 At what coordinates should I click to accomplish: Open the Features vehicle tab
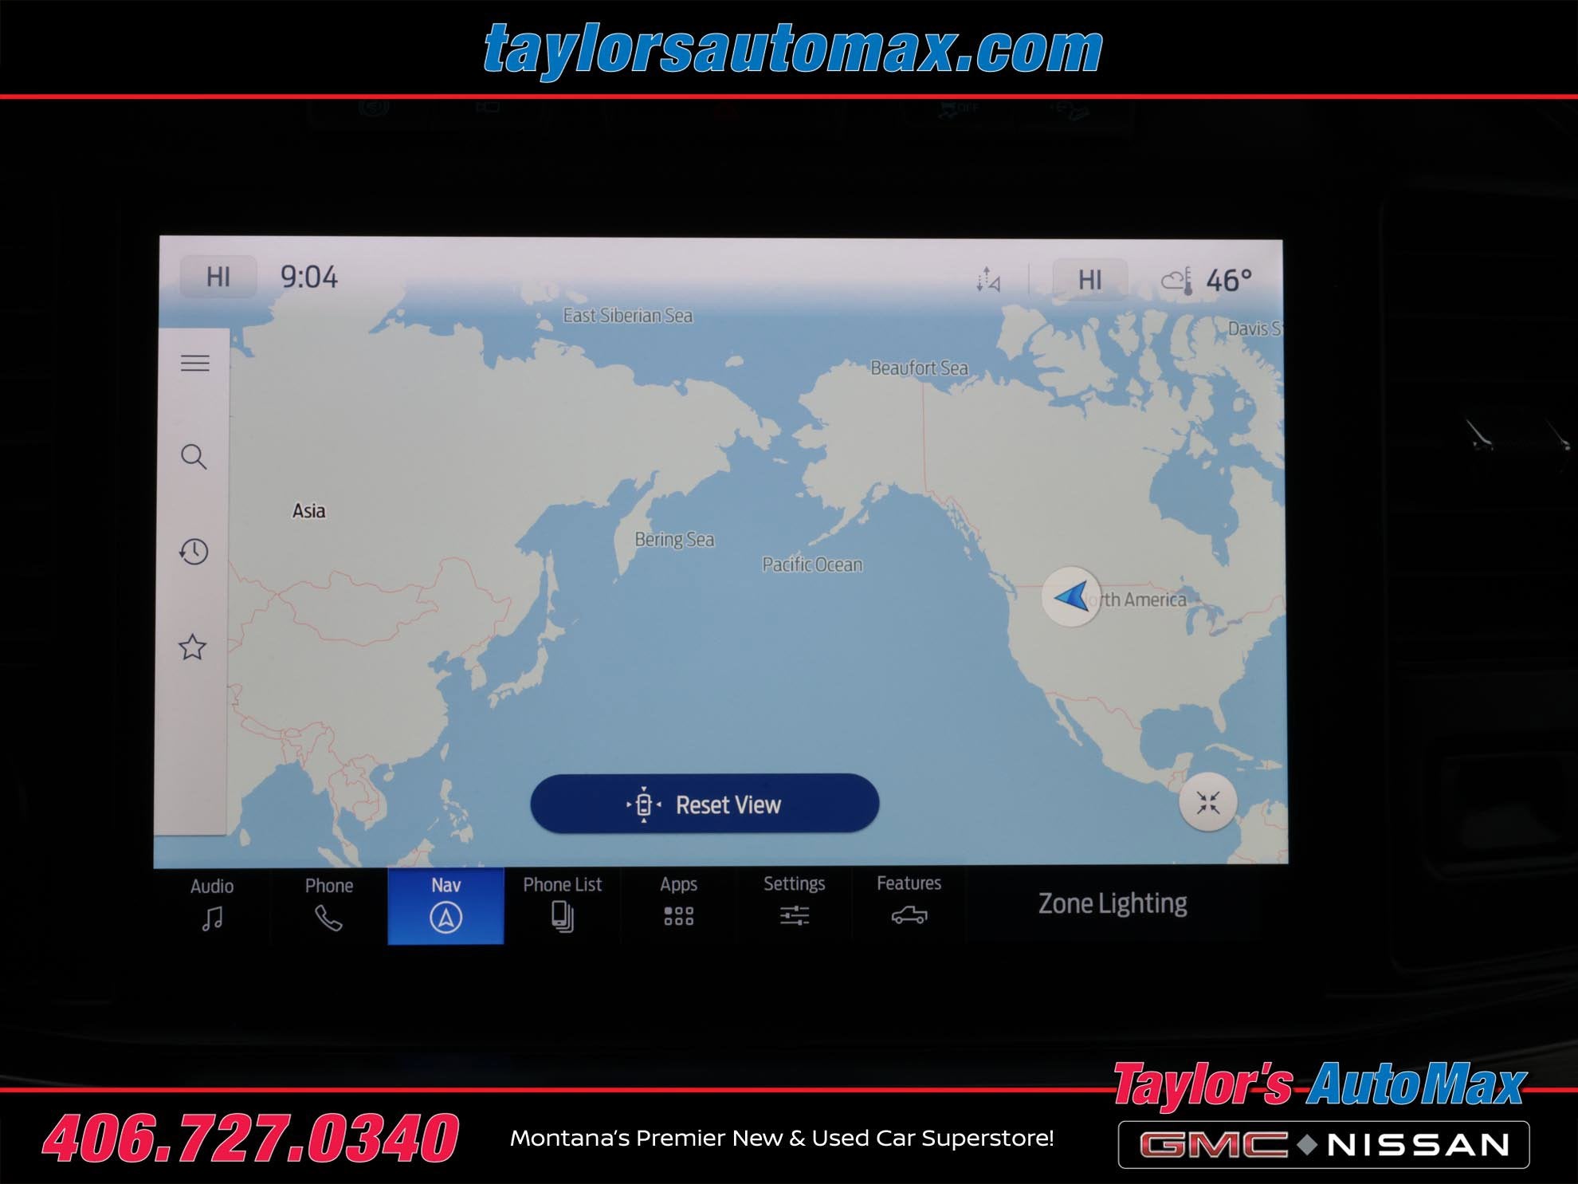click(x=909, y=903)
